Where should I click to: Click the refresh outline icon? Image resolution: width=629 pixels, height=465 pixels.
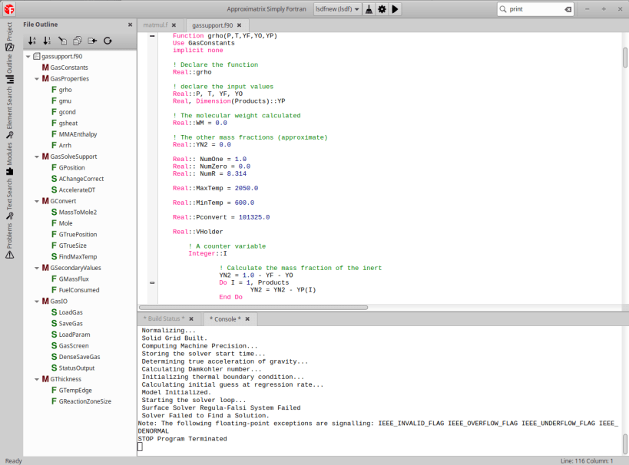click(108, 41)
